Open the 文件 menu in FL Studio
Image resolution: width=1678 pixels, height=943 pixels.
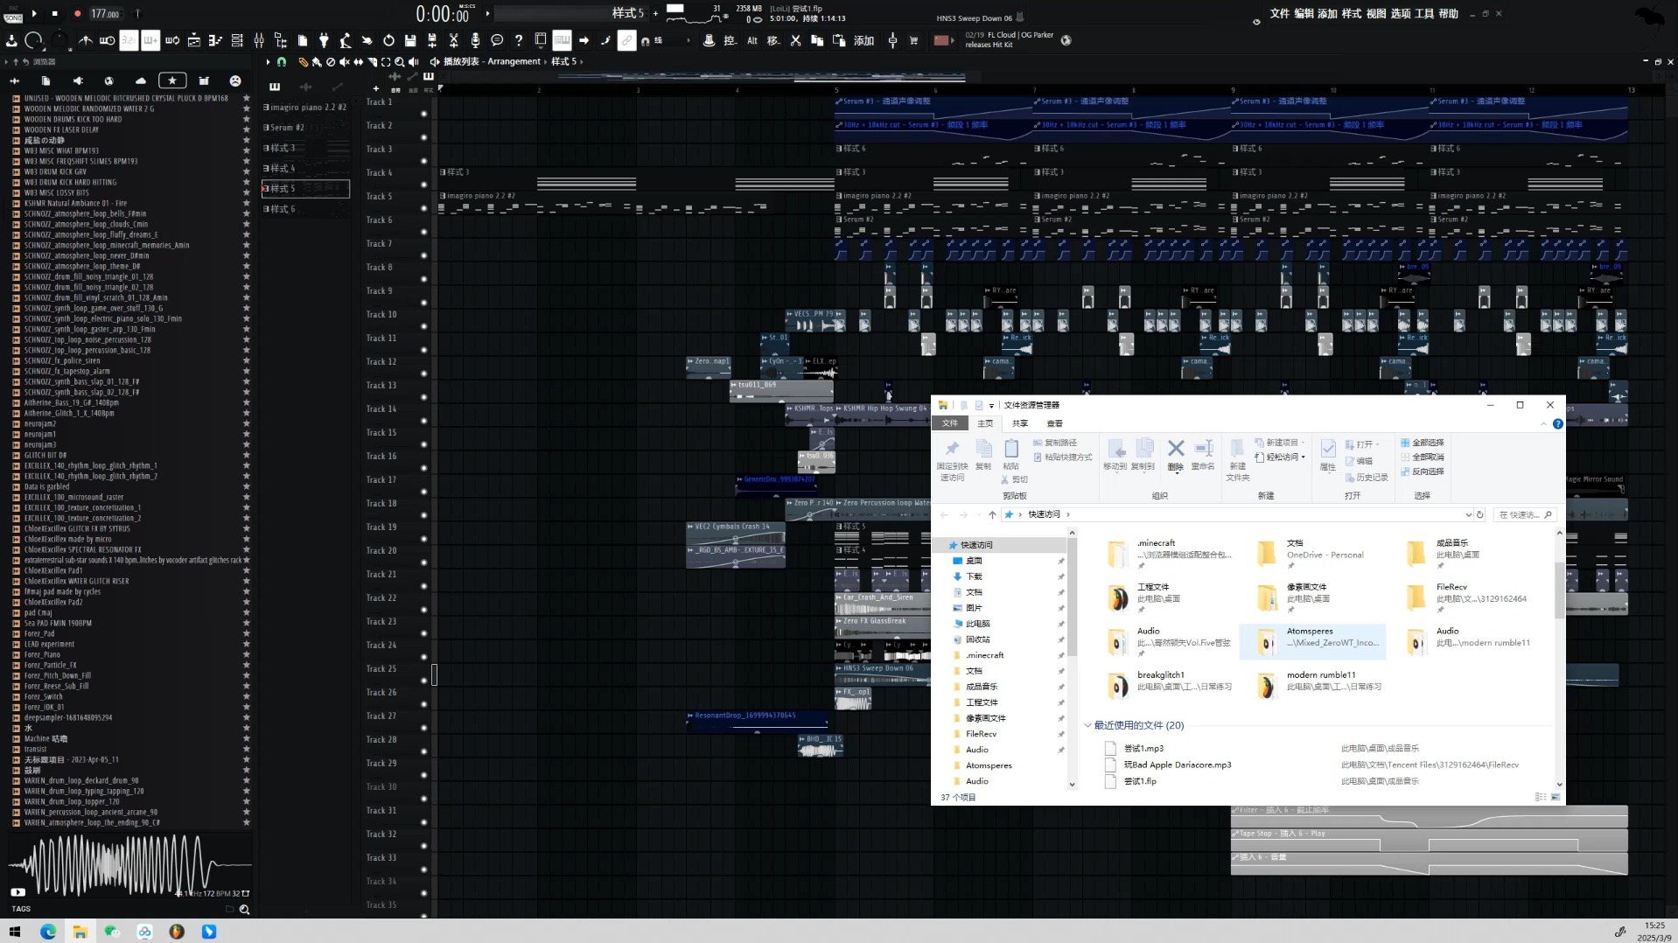1280,13
